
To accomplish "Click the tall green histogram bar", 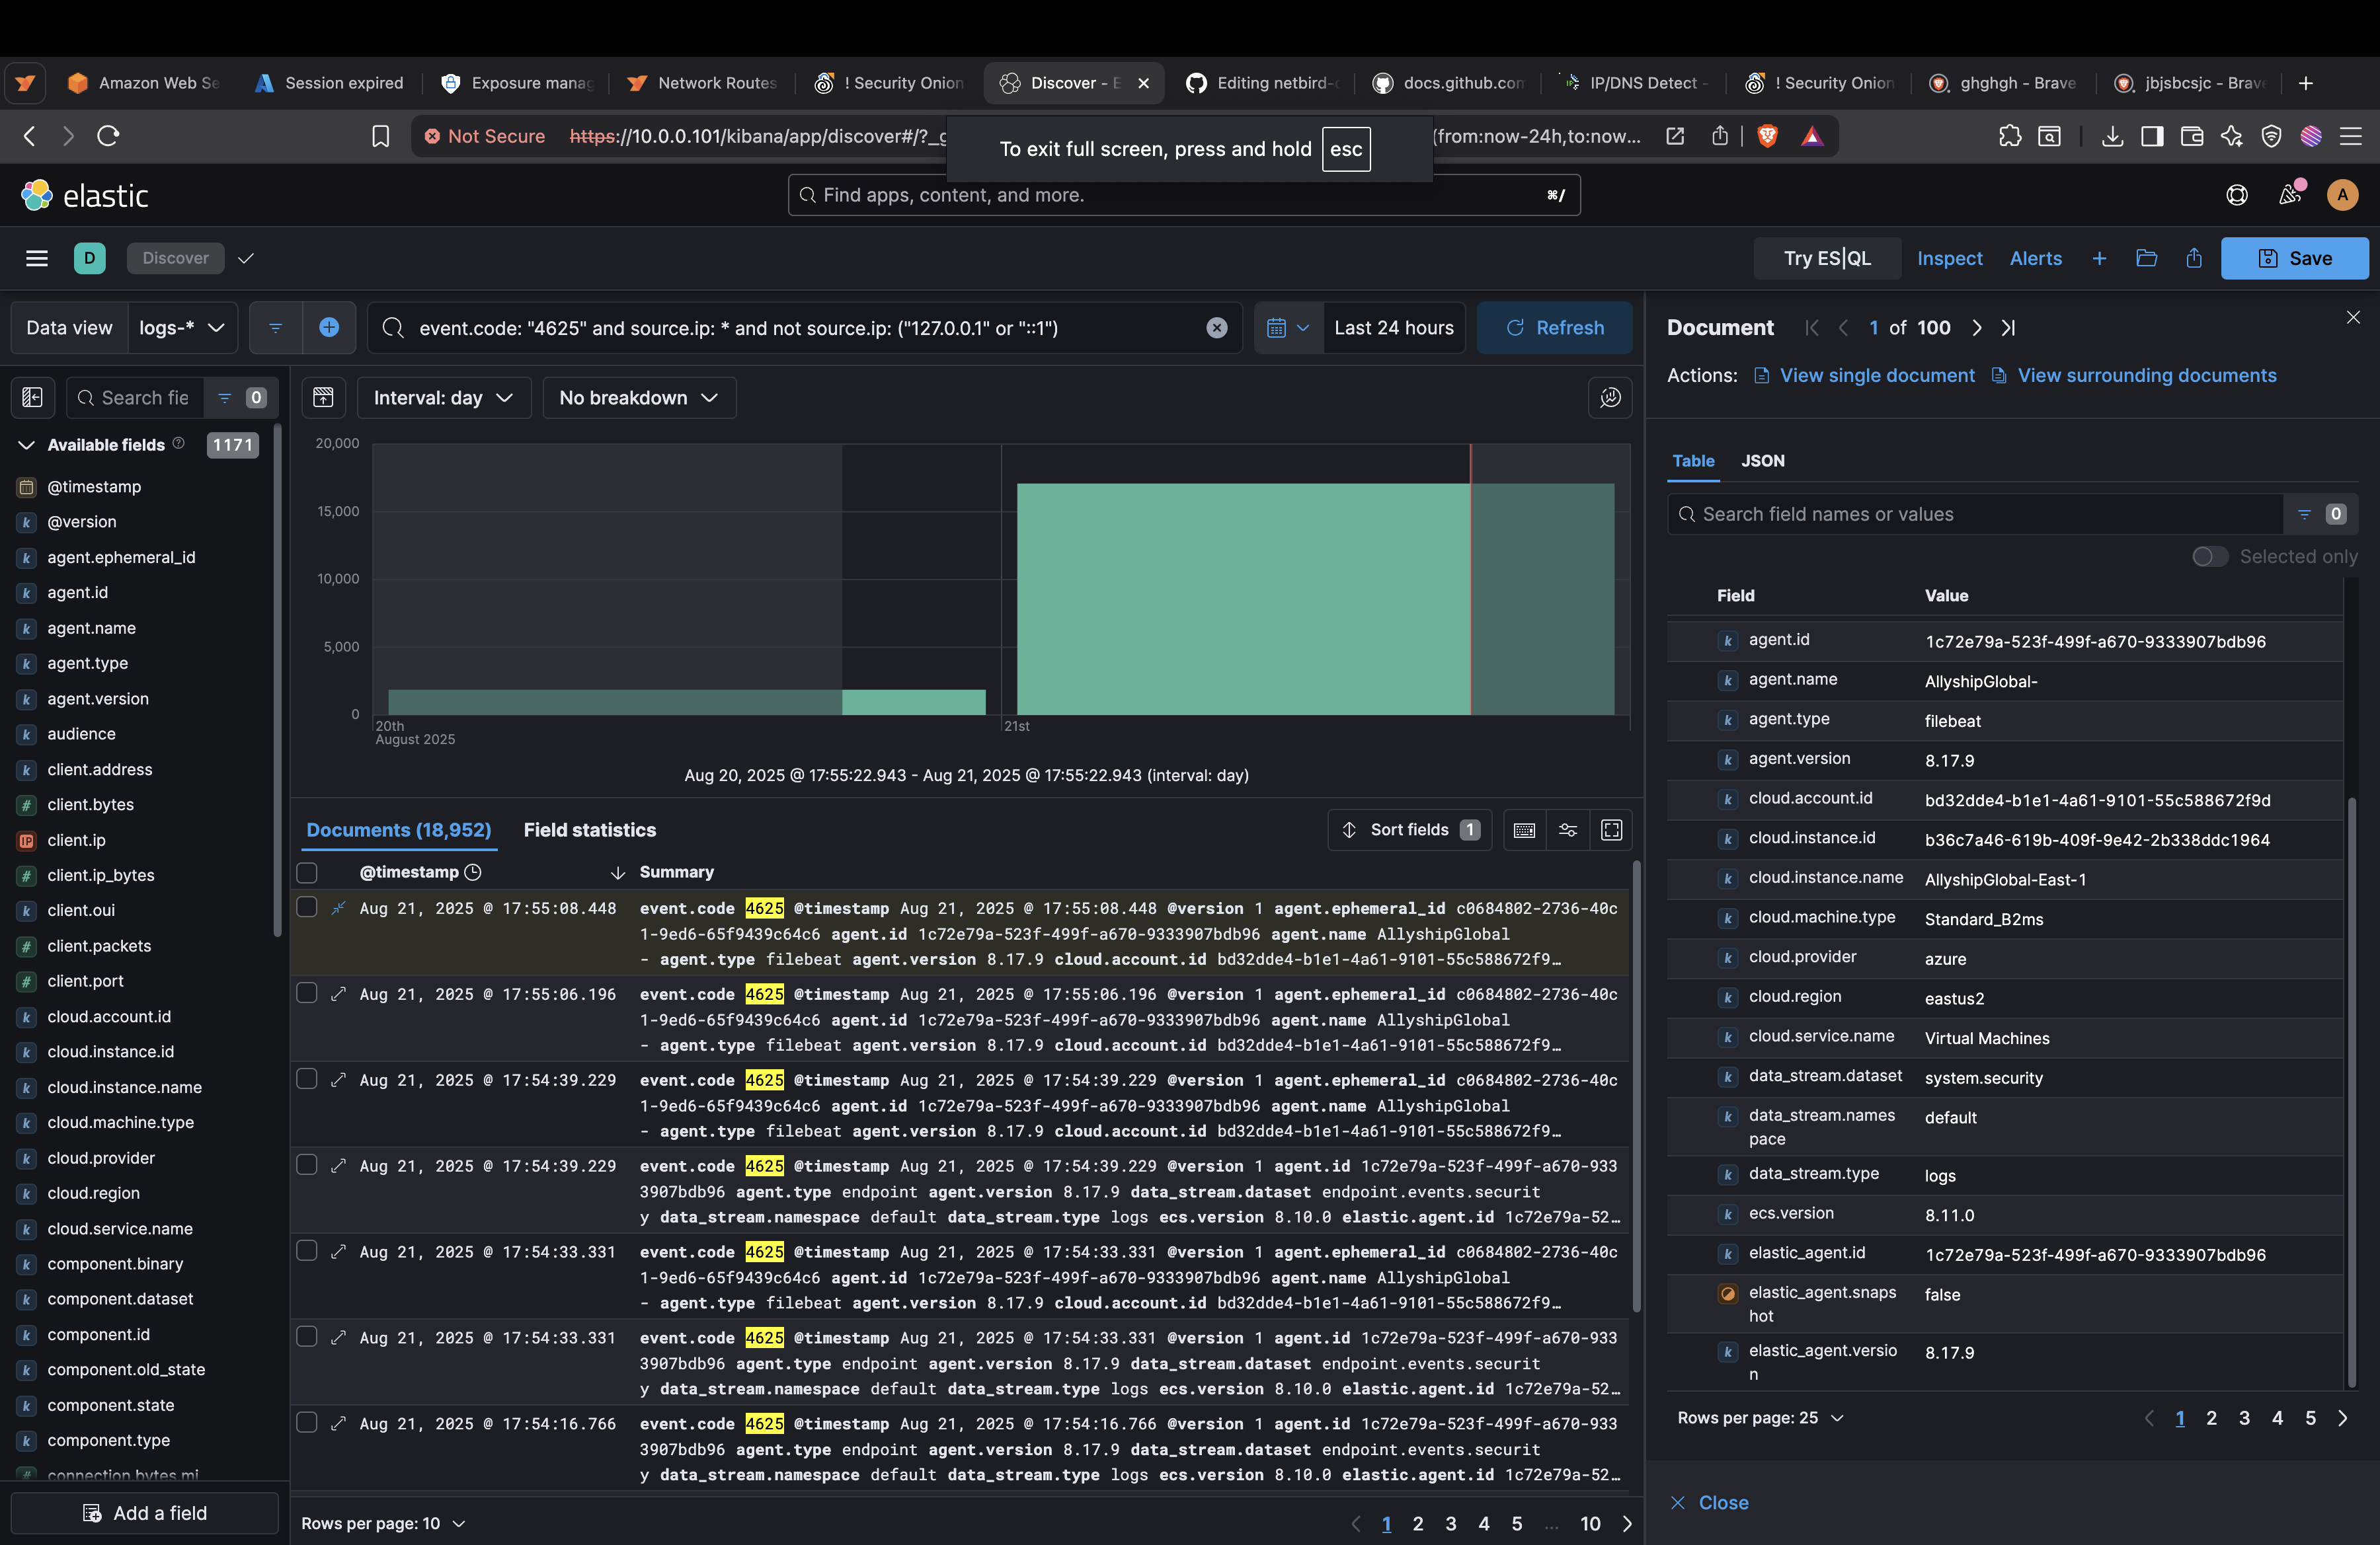I will coord(1240,599).
